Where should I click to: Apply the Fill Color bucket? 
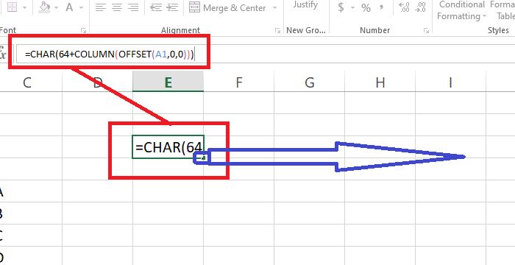pyautogui.click(x=44, y=7)
